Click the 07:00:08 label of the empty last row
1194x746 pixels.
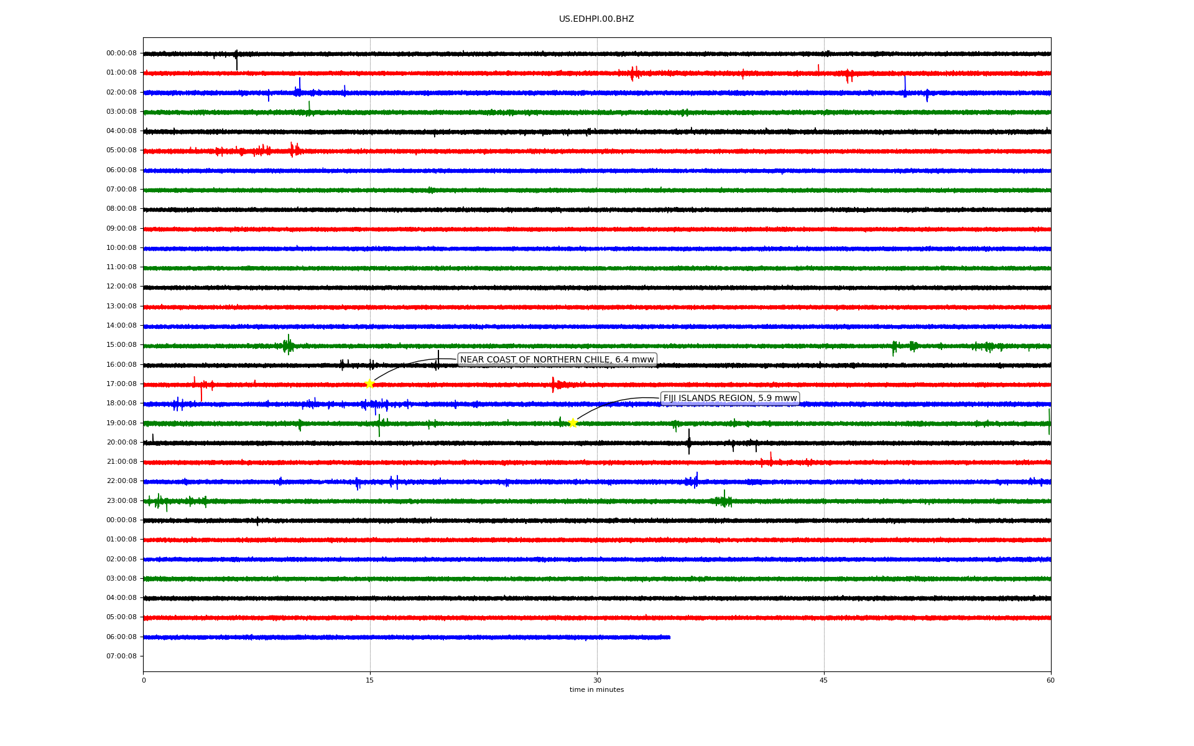tap(121, 656)
